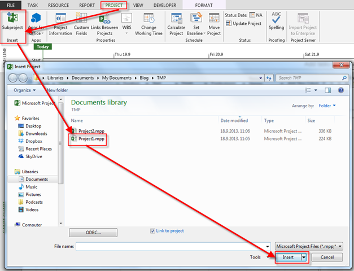This screenshot has width=354, height=271.
Task: Click the Cancel button
Action: pyautogui.click(x=326, y=257)
